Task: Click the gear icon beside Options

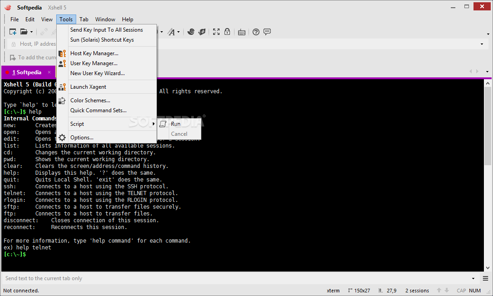Action: 62,138
